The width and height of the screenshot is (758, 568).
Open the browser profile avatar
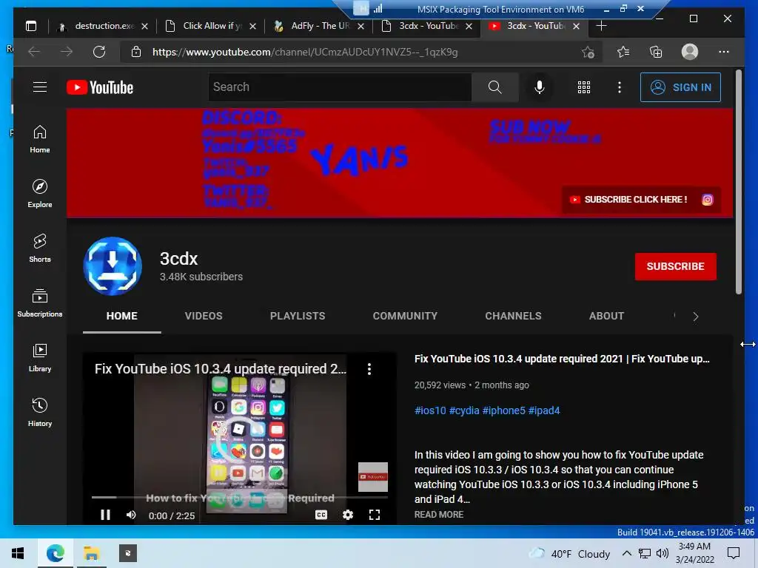click(x=690, y=52)
